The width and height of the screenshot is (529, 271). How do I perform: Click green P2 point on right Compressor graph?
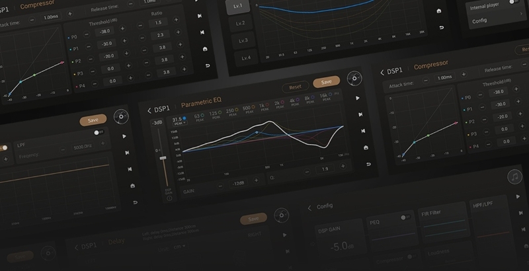click(428, 135)
